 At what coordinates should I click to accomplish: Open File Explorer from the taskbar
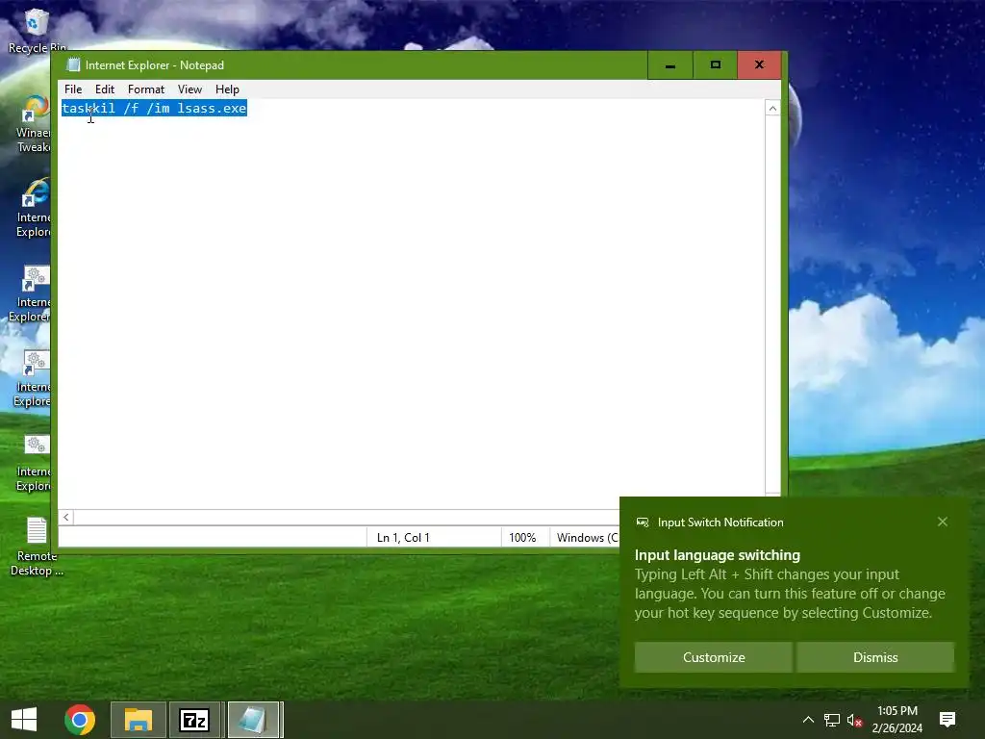point(139,720)
